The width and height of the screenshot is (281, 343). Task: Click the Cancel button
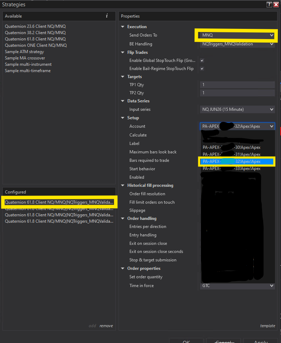coord(223,342)
